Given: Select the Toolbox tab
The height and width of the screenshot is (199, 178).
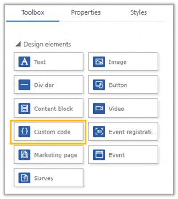Looking at the screenshot, I should point(33,12).
